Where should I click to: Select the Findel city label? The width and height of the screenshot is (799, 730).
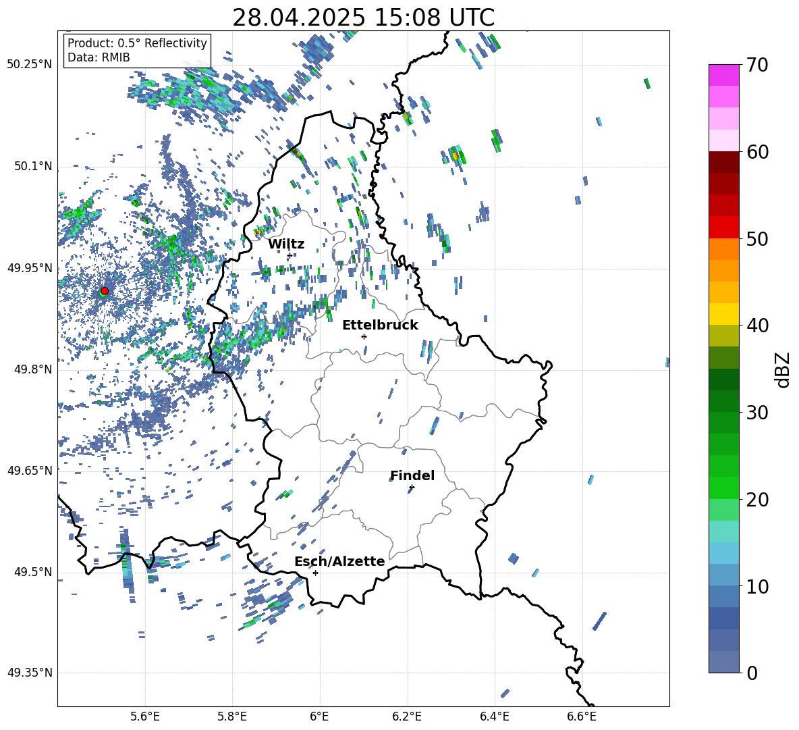click(412, 475)
